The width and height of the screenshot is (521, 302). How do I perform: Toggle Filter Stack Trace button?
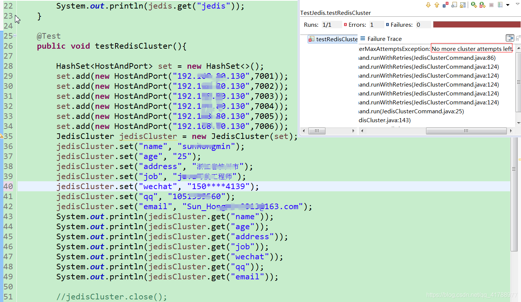pyautogui.click(x=510, y=38)
